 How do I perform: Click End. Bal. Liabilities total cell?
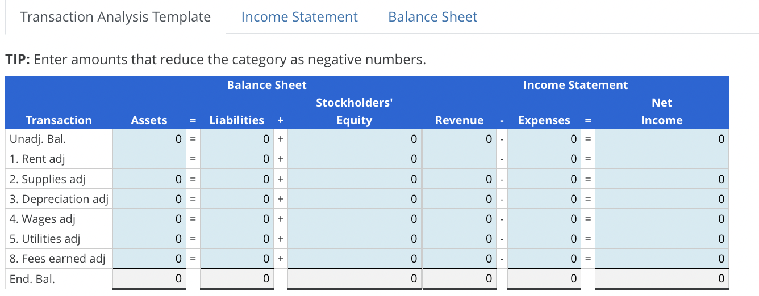point(237,279)
